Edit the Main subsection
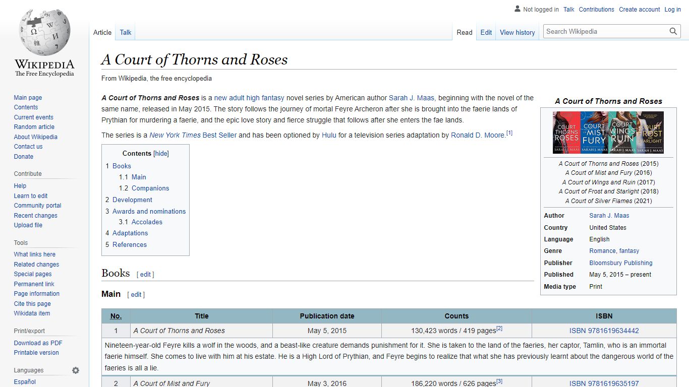 pyautogui.click(x=136, y=295)
